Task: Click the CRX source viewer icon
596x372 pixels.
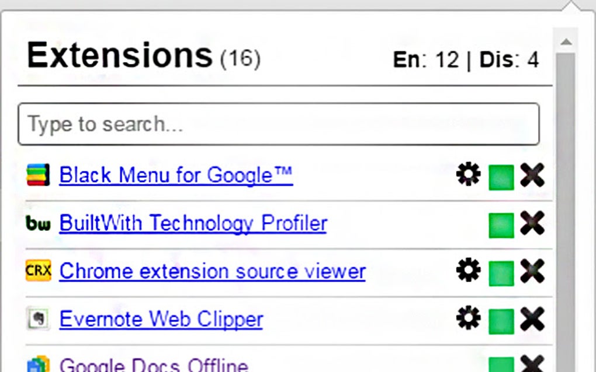Action: click(39, 271)
